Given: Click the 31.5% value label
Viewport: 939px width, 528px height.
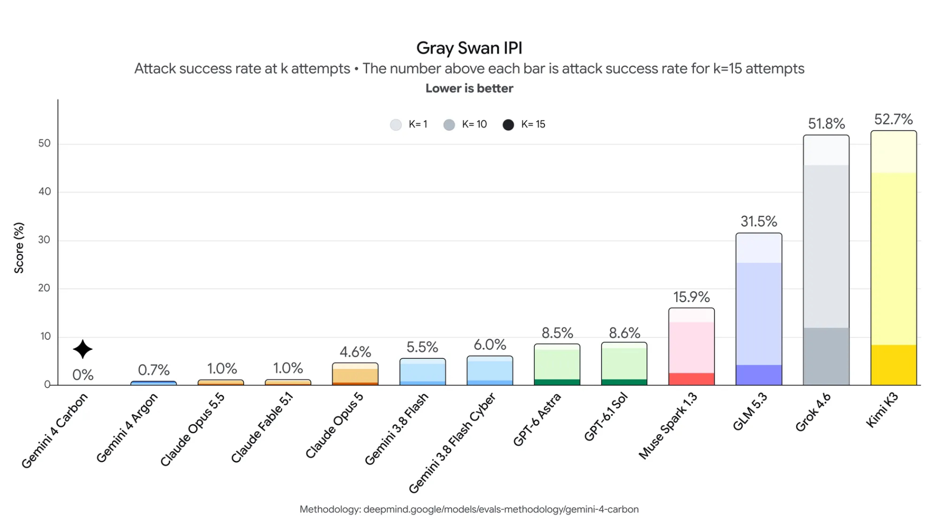Looking at the screenshot, I should point(759,221).
